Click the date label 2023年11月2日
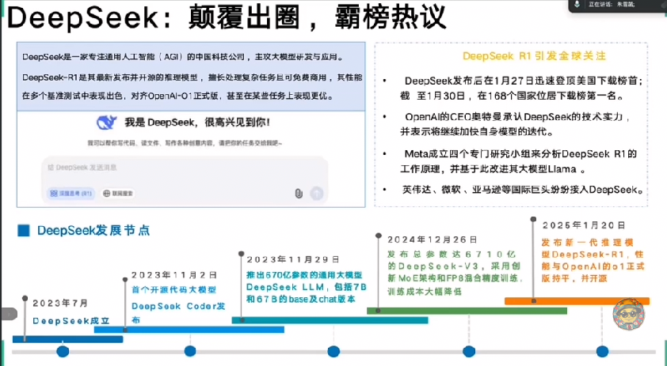This screenshot has height=366, width=667. tap(174, 275)
